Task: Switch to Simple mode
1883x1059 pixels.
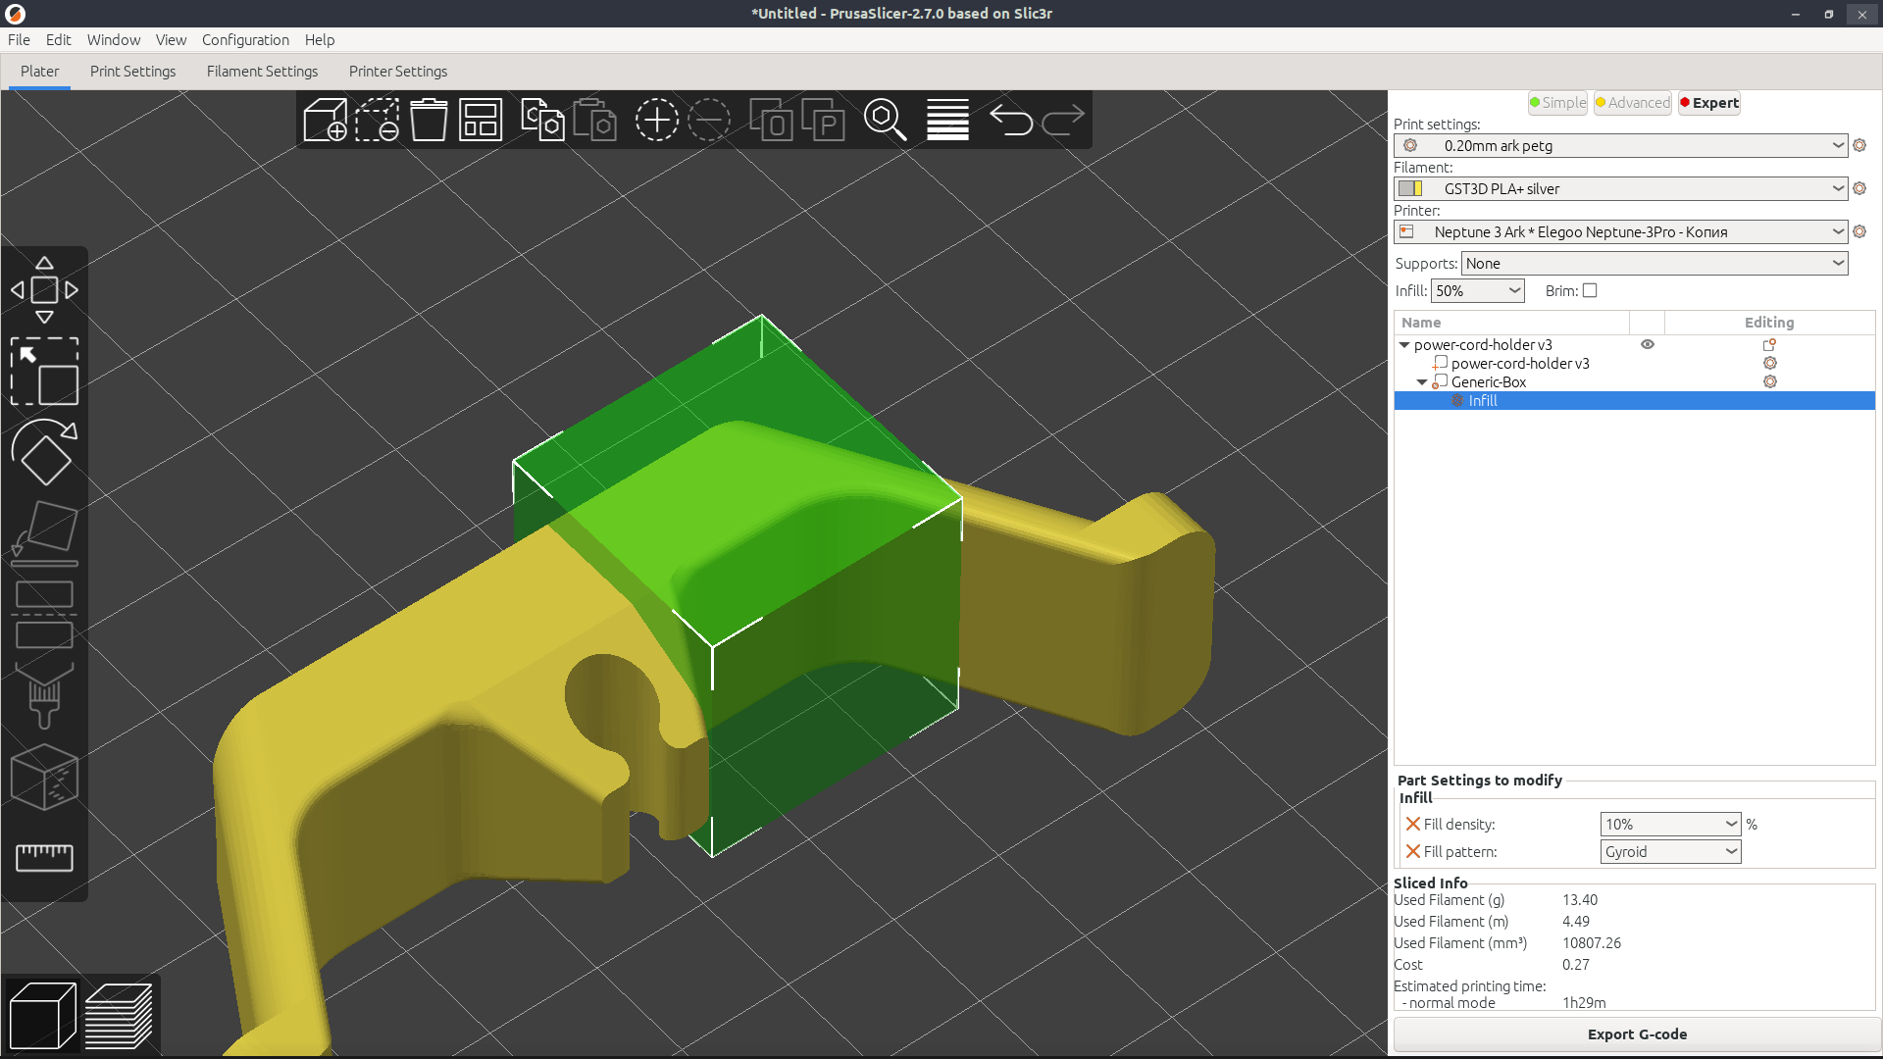Action: tap(1557, 103)
